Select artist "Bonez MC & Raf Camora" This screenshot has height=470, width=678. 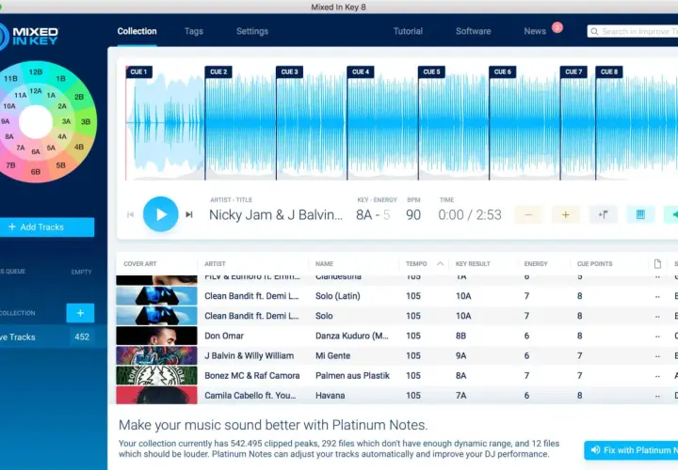pyautogui.click(x=252, y=375)
